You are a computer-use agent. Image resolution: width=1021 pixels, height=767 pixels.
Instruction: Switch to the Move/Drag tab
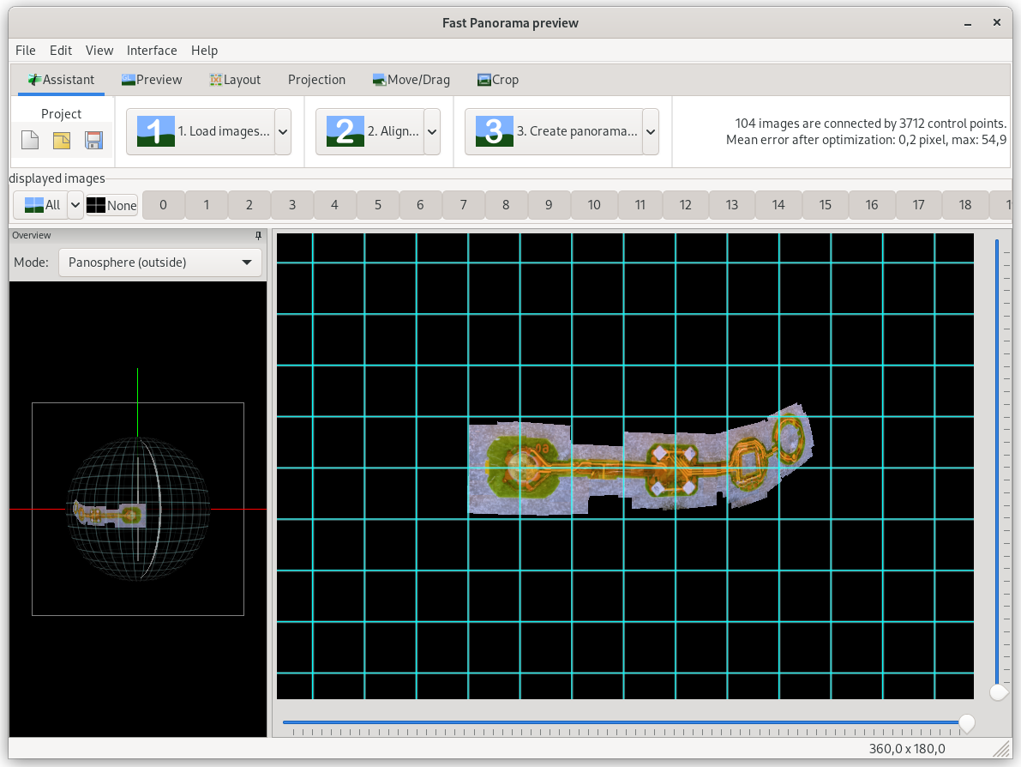(411, 80)
